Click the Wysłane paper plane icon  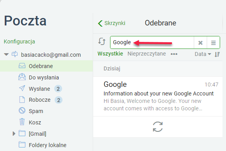coord(22,88)
